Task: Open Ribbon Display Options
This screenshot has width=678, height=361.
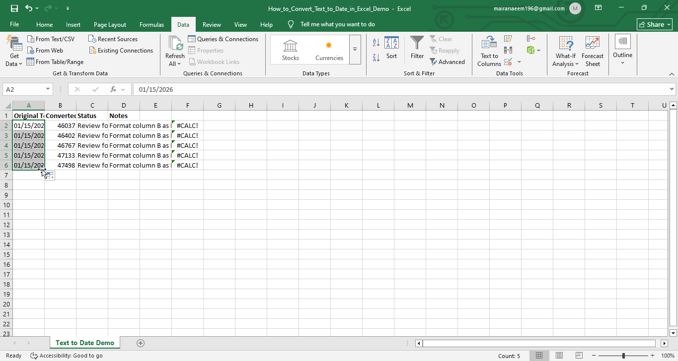Action: (599, 8)
